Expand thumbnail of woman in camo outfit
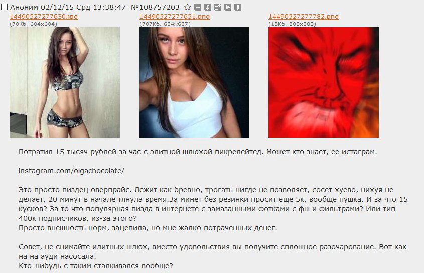 (65, 82)
